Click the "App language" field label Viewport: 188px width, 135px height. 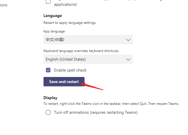click(x=54, y=31)
